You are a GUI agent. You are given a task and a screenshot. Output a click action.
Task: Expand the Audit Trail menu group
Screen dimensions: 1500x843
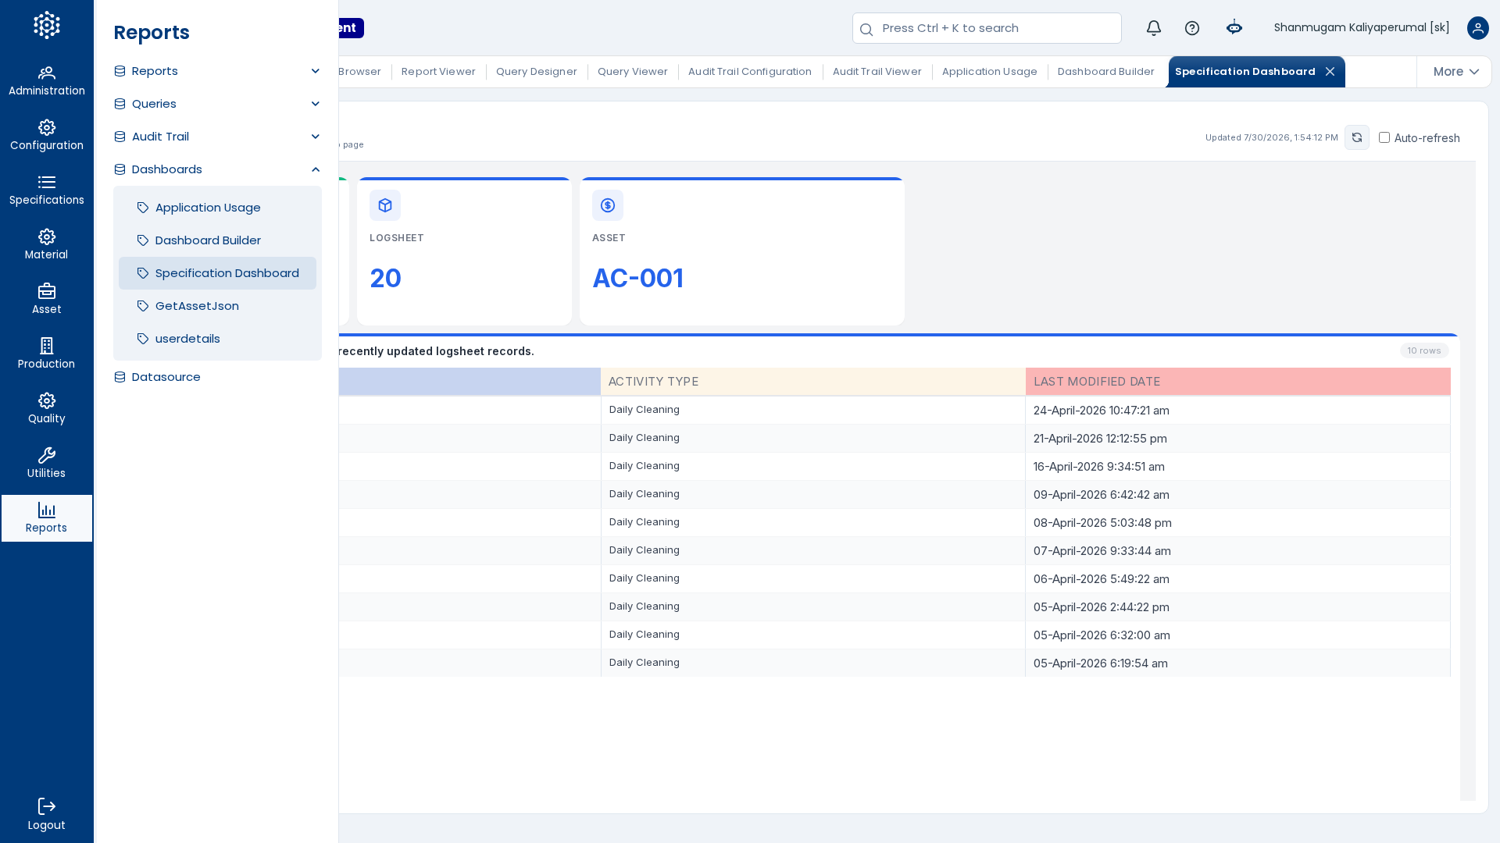tap(217, 137)
